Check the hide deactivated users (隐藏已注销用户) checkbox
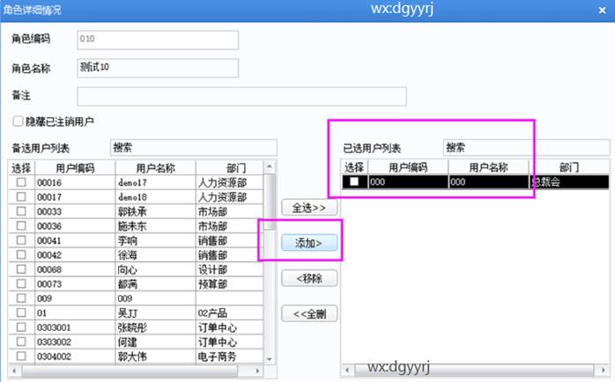This screenshot has height=382, width=615. pyautogui.click(x=18, y=121)
